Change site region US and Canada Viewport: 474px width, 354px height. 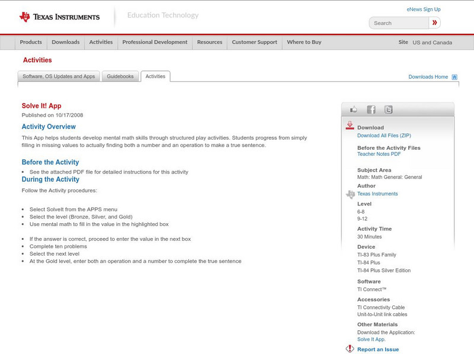tap(433, 43)
